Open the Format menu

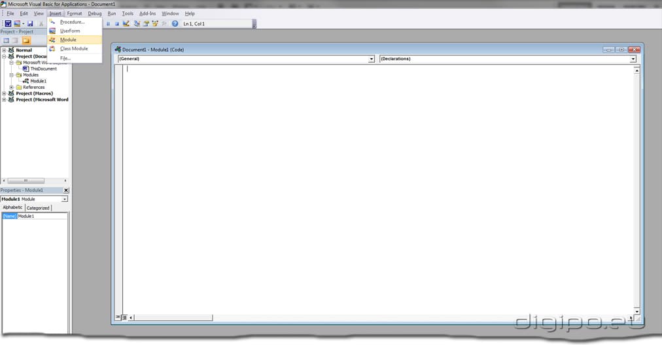tap(75, 14)
